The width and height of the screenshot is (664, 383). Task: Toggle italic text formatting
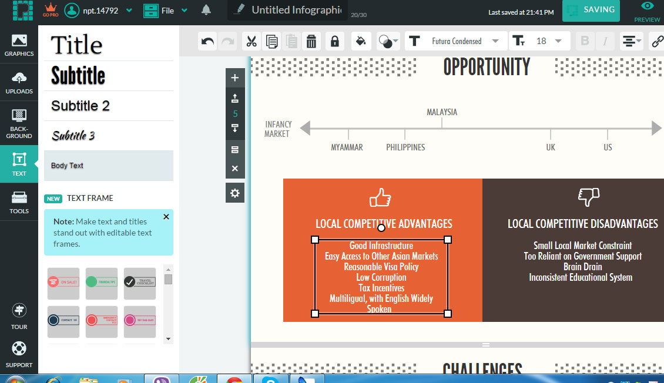click(x=605, y=41)
